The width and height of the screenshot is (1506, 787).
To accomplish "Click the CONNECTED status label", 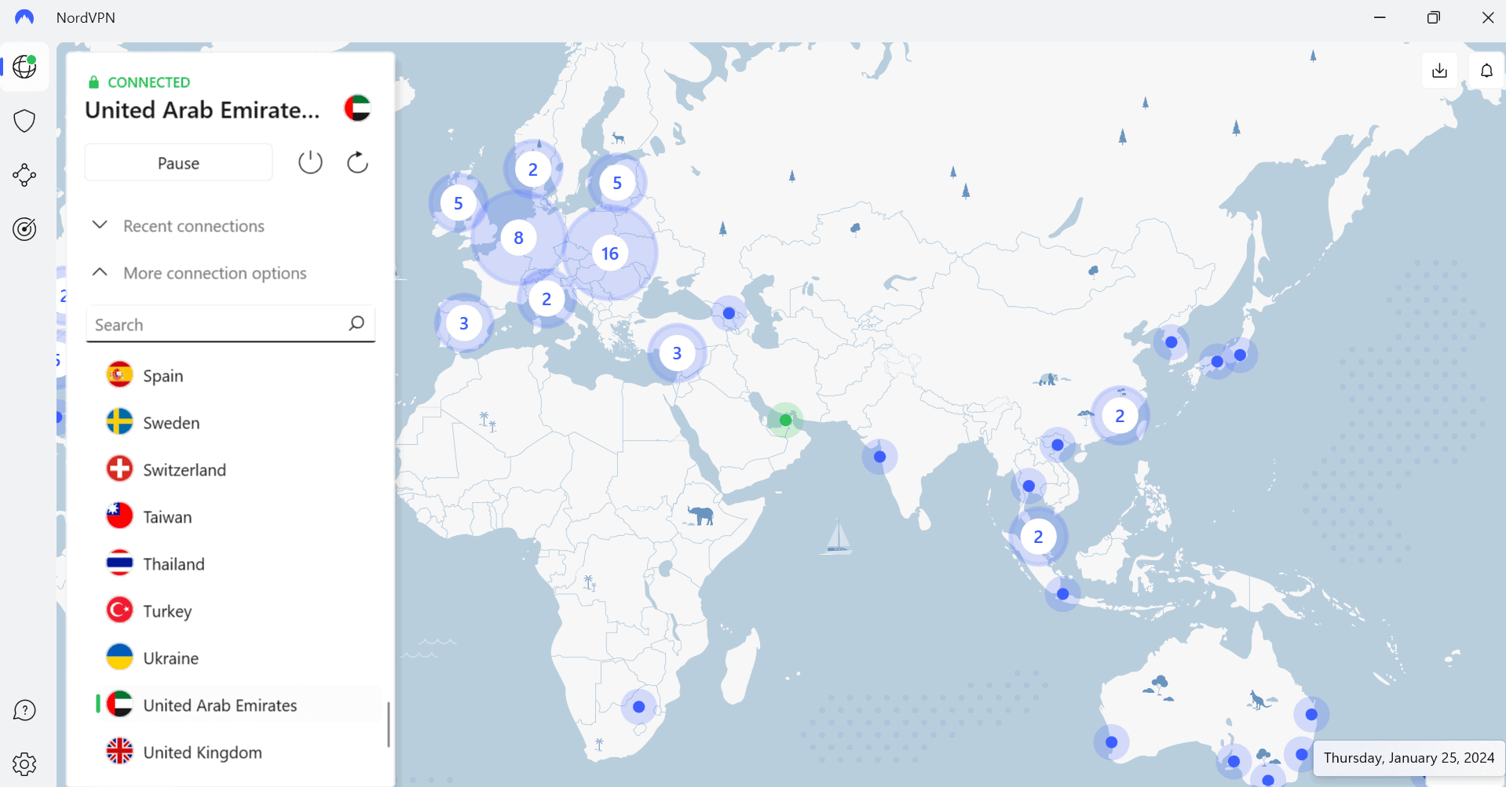I will click(148, 82).
